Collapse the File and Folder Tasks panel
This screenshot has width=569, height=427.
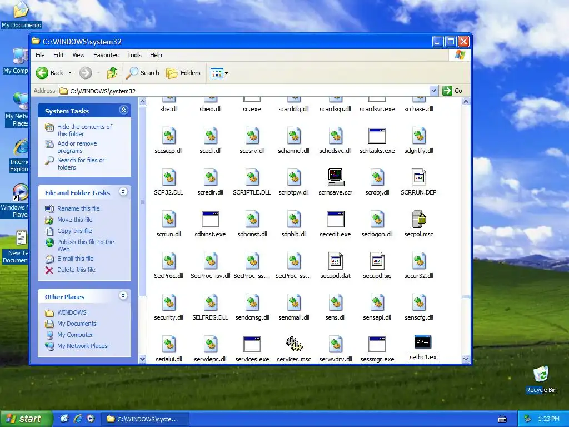click(x=123, y=192)
